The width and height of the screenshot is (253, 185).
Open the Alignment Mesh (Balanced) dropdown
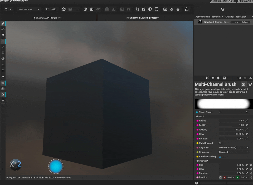[233, 148]
